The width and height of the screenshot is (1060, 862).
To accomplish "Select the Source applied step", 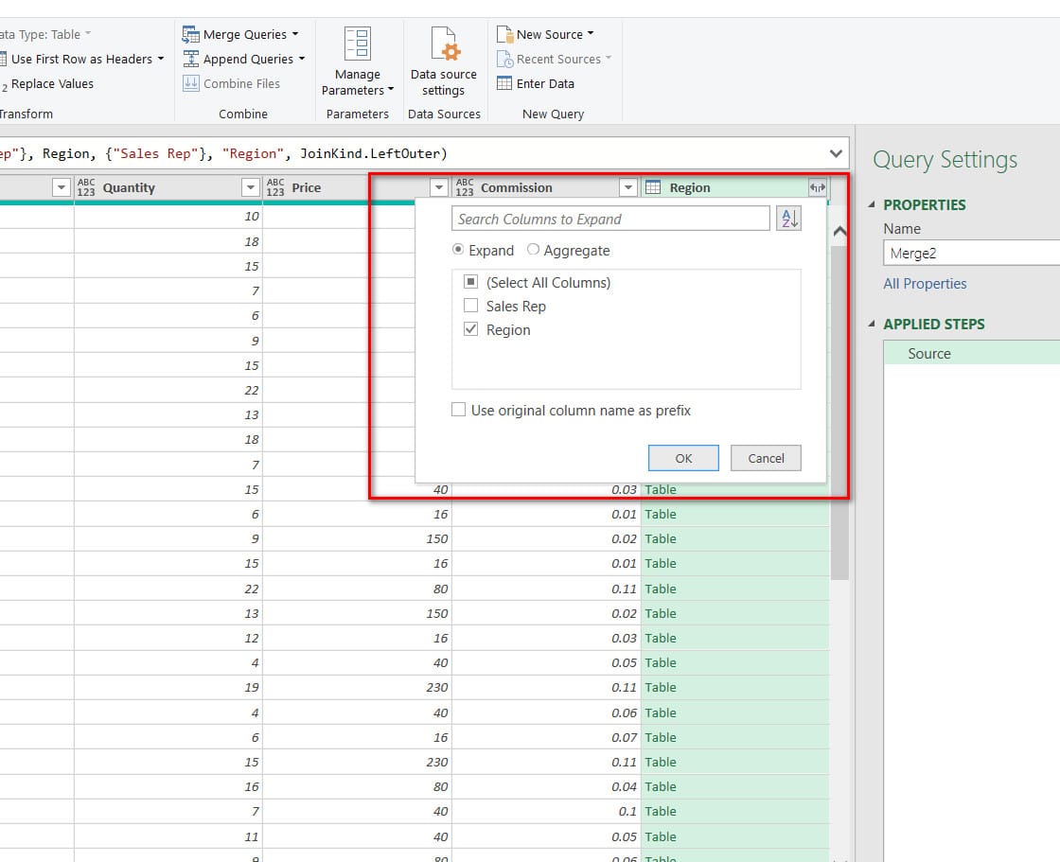I will [928, 354].
